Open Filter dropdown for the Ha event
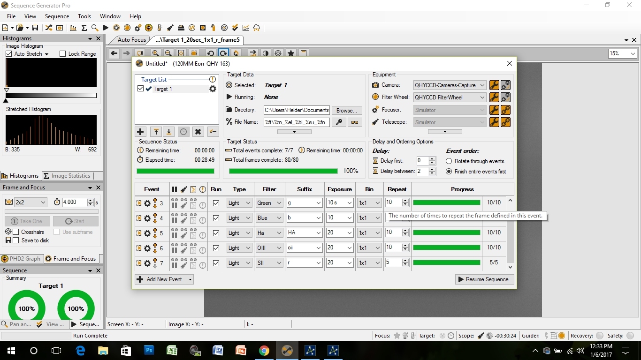This screenshot has height=360, width=641. coord(279,233)
